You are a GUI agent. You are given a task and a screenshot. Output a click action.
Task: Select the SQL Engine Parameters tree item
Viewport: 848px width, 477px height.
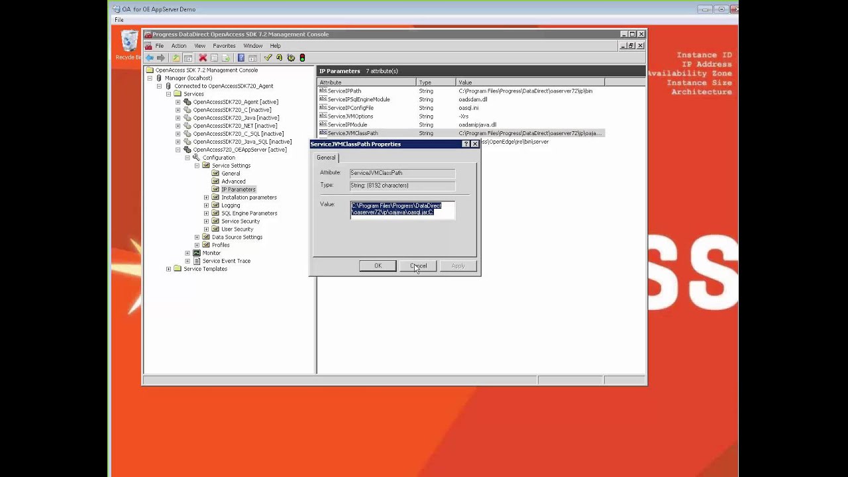click(249, 213)
